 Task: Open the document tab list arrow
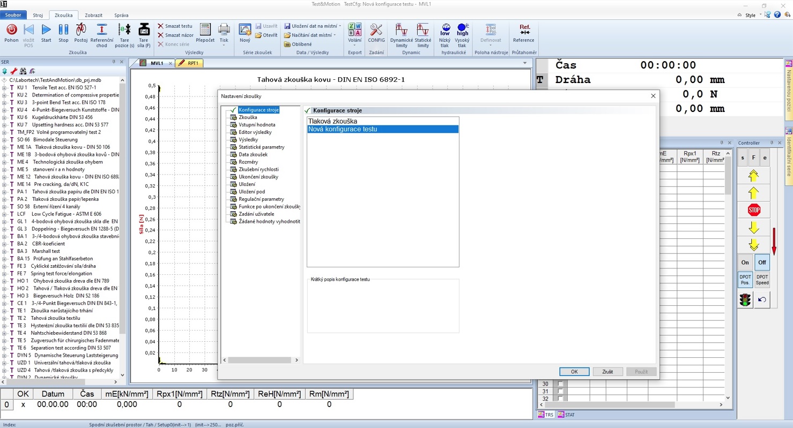pos(525,63)
